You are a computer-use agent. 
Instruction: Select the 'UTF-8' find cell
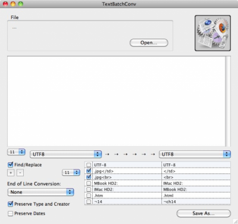click(x=127, y=165)
